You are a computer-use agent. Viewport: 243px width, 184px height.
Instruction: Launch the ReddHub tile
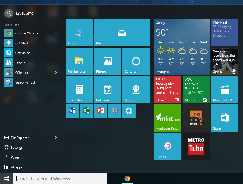[196, 118]
